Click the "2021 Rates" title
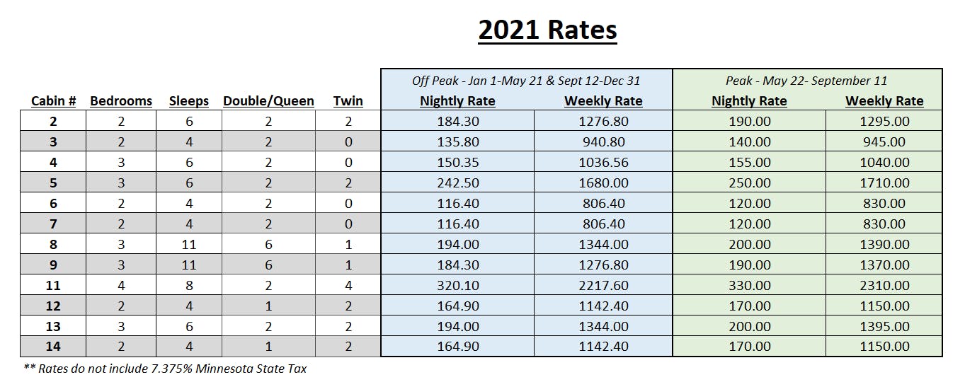Image resolution: width=965 pixels, height=382 pixels. click(547, 30)
